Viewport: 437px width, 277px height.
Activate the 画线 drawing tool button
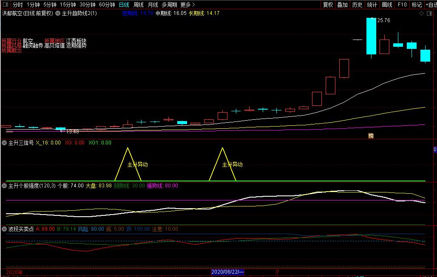(x=387, y=5)
